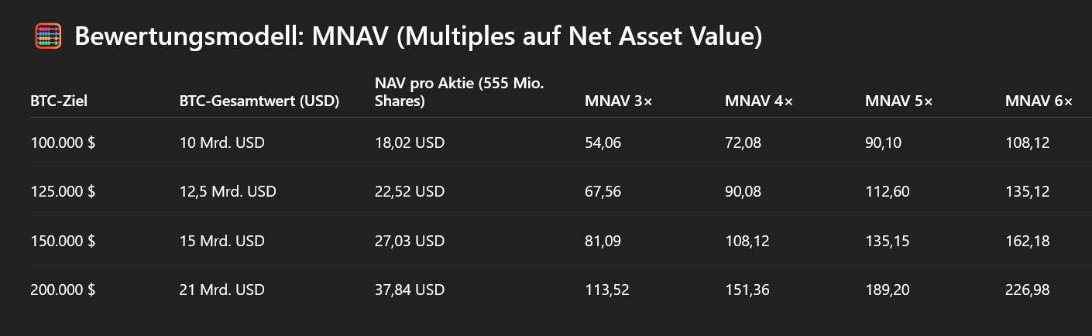This screenshot has height=336, width=1092.
Task: Click the 112,60 value under MNAV 5×
Action: point(887,191)
